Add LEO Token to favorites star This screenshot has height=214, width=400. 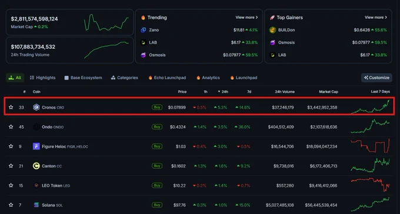11,185
